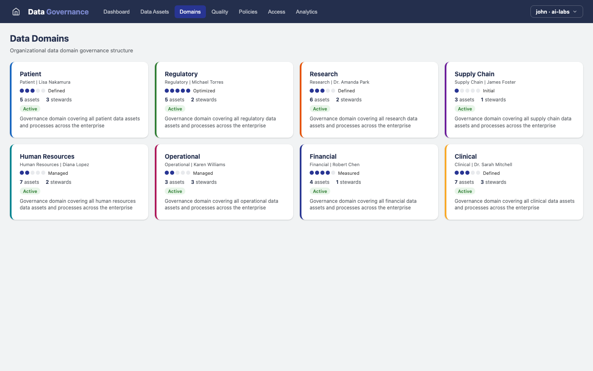The width and height of the screenshot is (593, 371).
Task: Click steward name Karen Williams on Operational card
Action: tap(209, 164)
